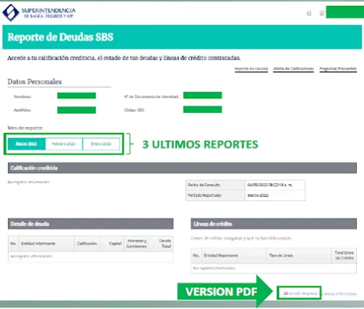Image resolution: width=364 pixels, height=309 pixels.
Task: Click the N° de Documento de Identidad label
Action: pyautogui.click(x=152, y=96)
